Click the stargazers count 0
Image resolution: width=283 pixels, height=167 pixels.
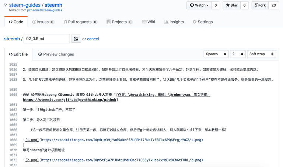(244, 6)
